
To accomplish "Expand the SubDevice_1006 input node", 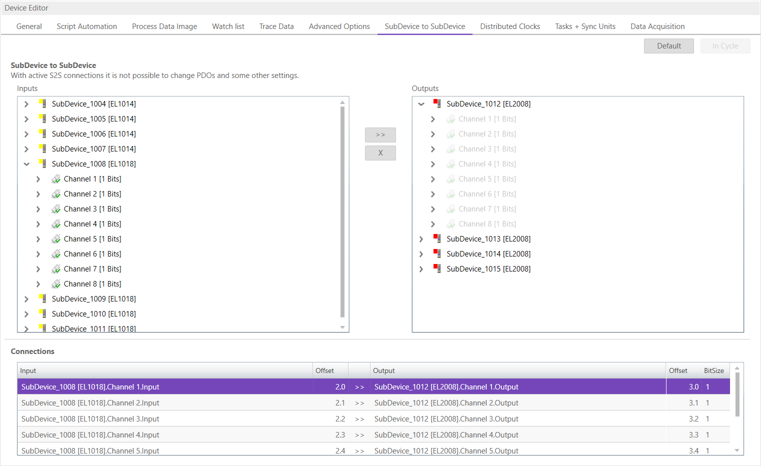I will 26,134.
